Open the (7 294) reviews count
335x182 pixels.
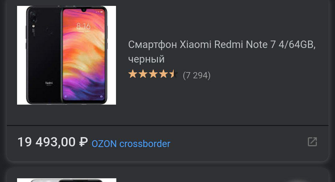click(197, 75)
